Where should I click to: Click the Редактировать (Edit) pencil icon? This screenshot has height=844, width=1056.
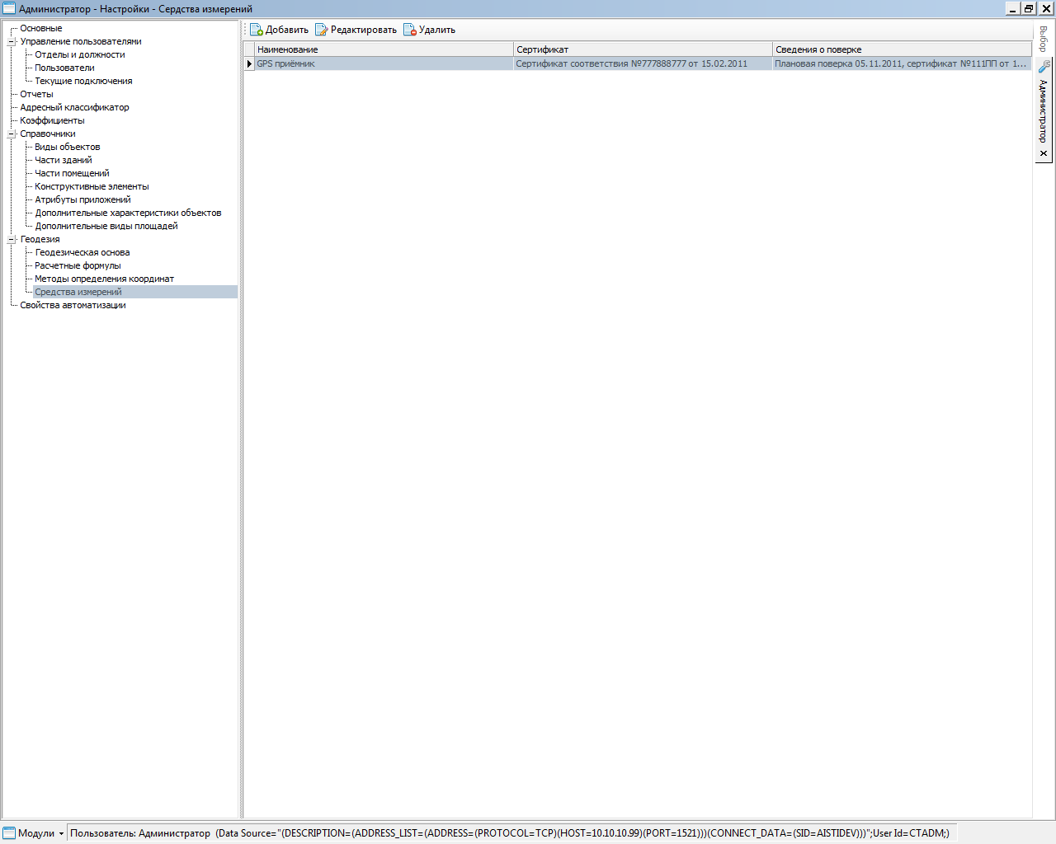point(322,30)
